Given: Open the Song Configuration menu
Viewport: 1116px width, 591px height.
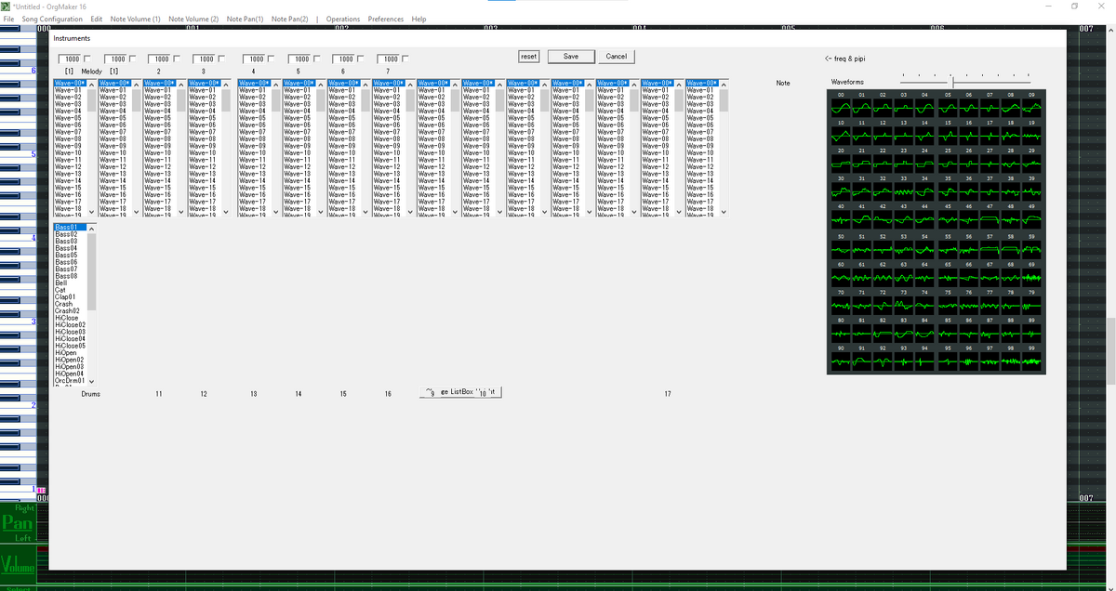Looking at the screenshot, I should 52,19.
